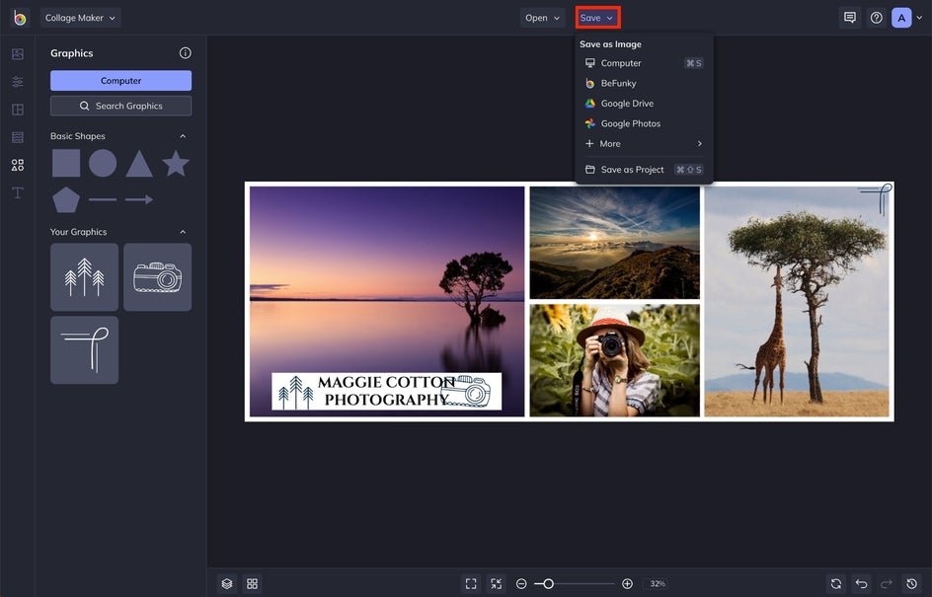Click the Help question mark icon
The width and height of the screenshot is (932, 597).
click(875, 17)
